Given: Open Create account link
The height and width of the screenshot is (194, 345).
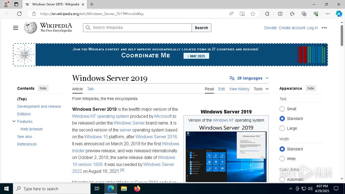Looking at the screenshot, I should coord(292,28).
